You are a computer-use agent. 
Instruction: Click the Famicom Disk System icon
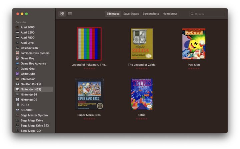pyautogui.click(x=17, y=53)
